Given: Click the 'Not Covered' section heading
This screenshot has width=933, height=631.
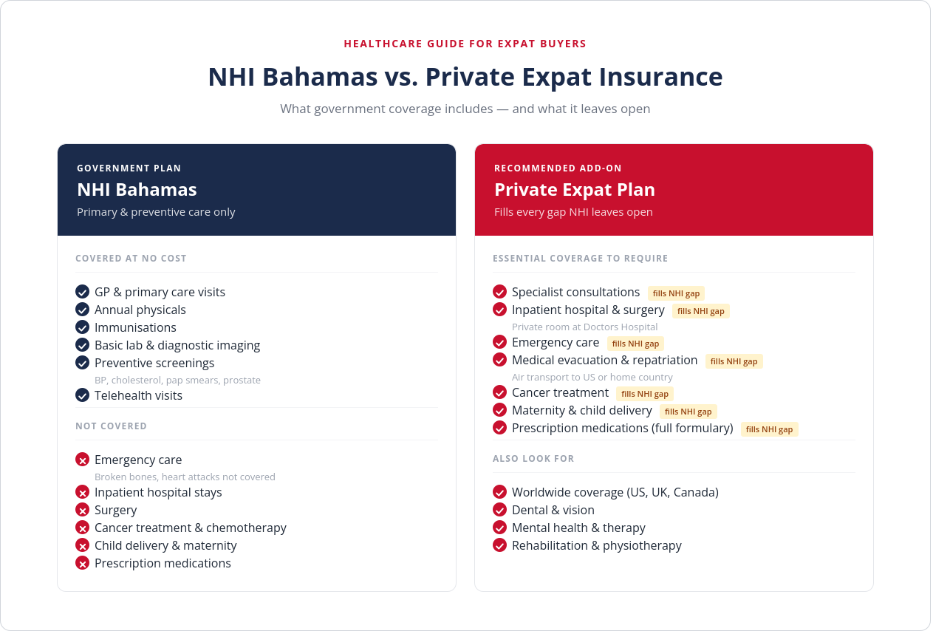Looking at the screenshot, I should coord(111,426).
